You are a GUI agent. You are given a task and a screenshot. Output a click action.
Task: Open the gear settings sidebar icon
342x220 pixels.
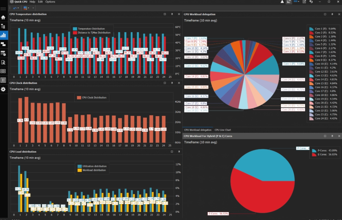pyautogui.click(x=3, y=89)
